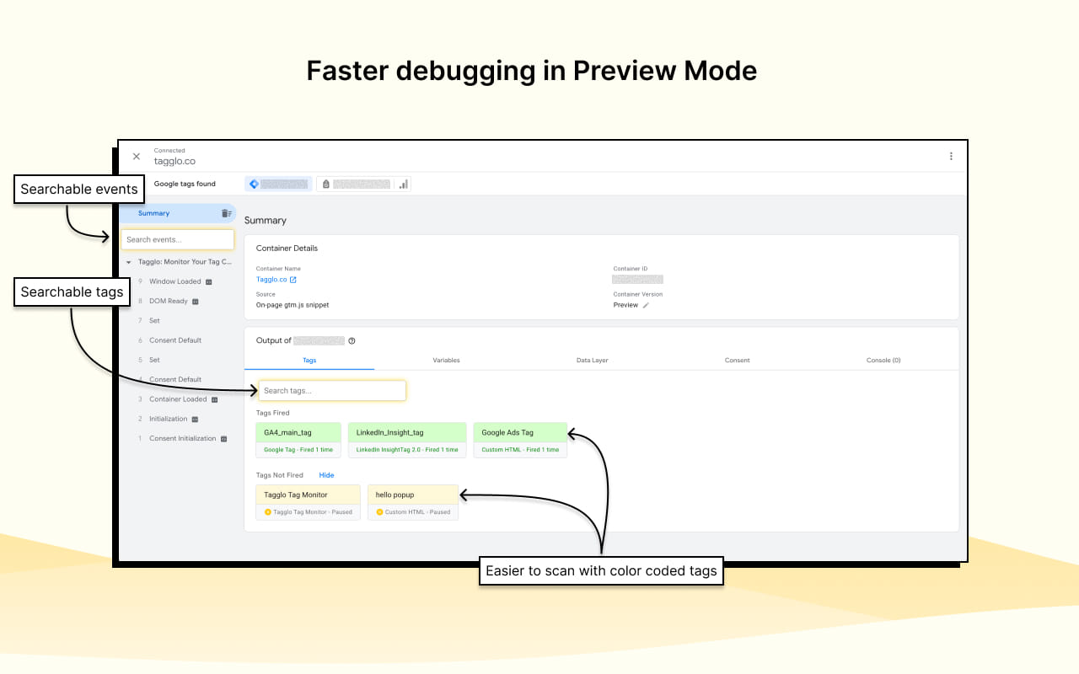Viewport: 1079px width, 674px height.
Task: Click the Search tags input field
Action: 332,390
